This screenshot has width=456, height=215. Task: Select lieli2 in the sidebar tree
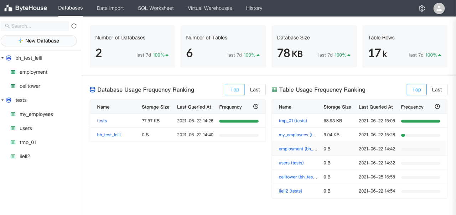[x=25, y=156]
